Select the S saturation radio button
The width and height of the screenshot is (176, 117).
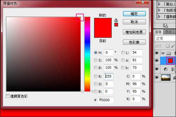tap(96, 60)
